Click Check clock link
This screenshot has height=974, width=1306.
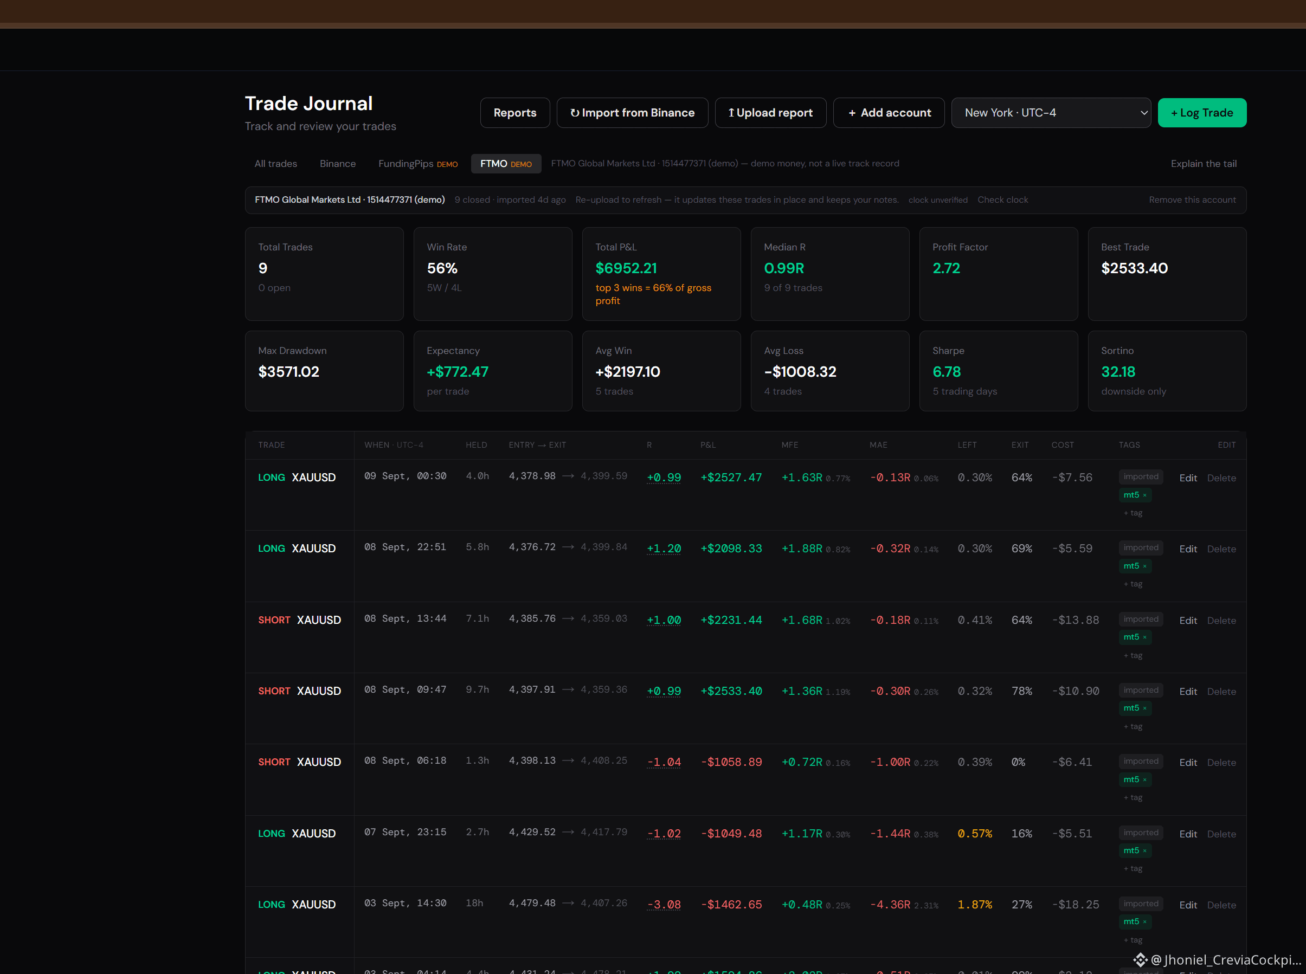click(x=1002, y=200)
